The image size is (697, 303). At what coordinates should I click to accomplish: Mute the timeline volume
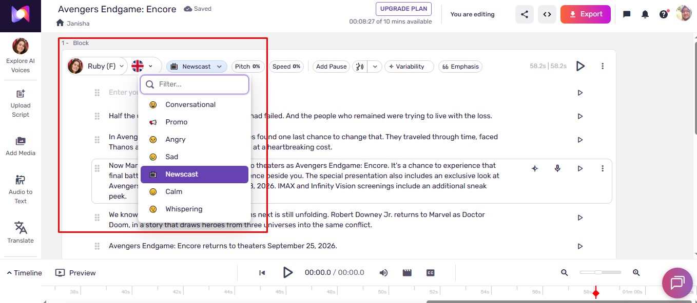click(383, 273)
